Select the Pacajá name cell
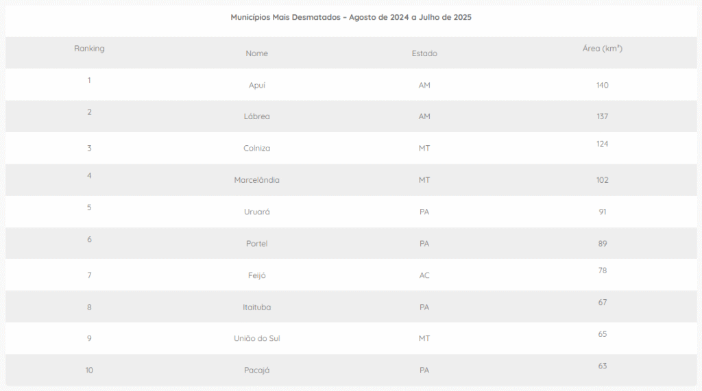The image size is (702, 391). point(257,370)
